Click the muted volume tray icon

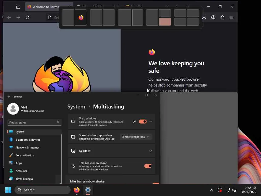coord(234,190)
